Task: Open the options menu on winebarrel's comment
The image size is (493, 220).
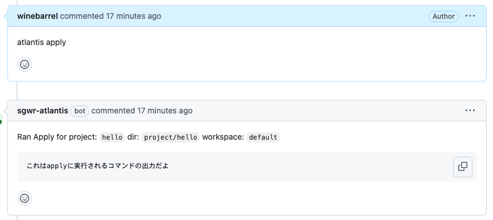Action: click(470, 16)
